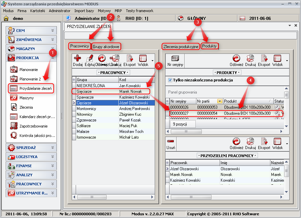
Task: Open the Kartoteki menu
Action: [x=37, y=11]
